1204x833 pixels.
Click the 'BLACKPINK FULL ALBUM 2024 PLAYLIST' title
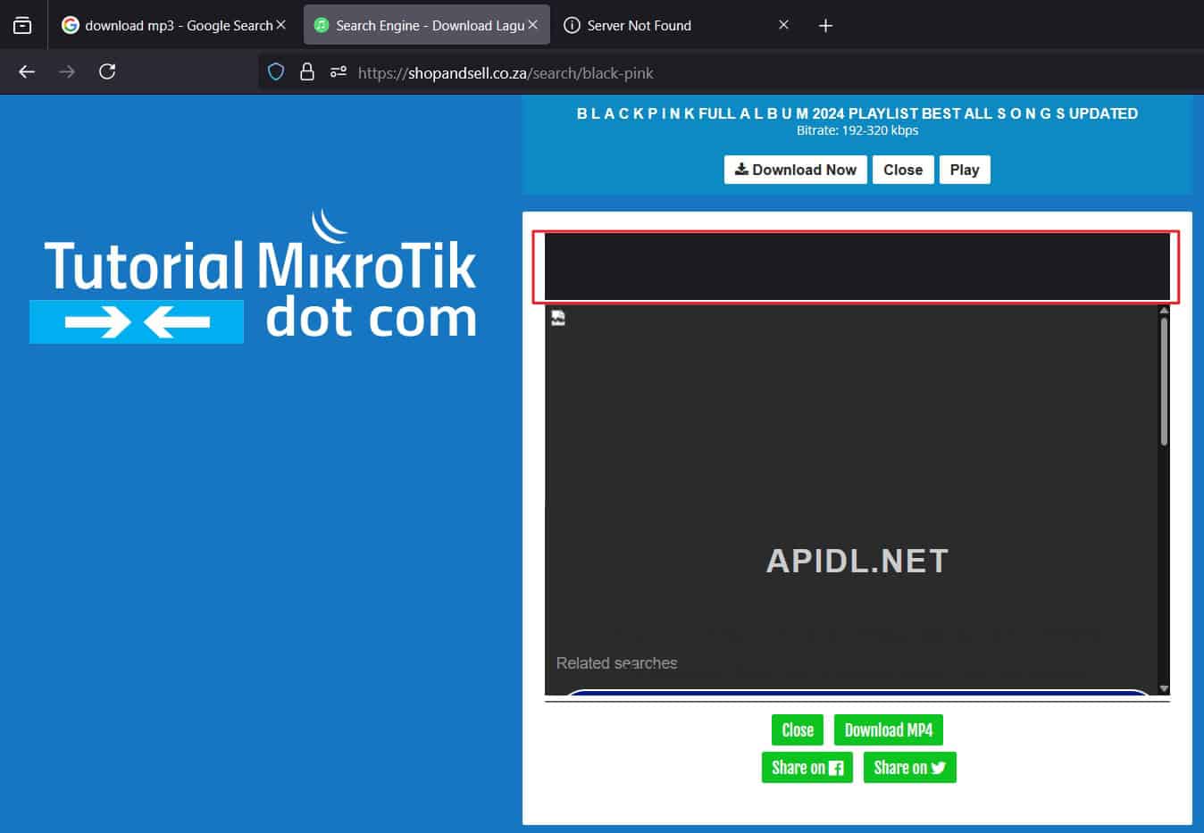(x=857, y=113)
